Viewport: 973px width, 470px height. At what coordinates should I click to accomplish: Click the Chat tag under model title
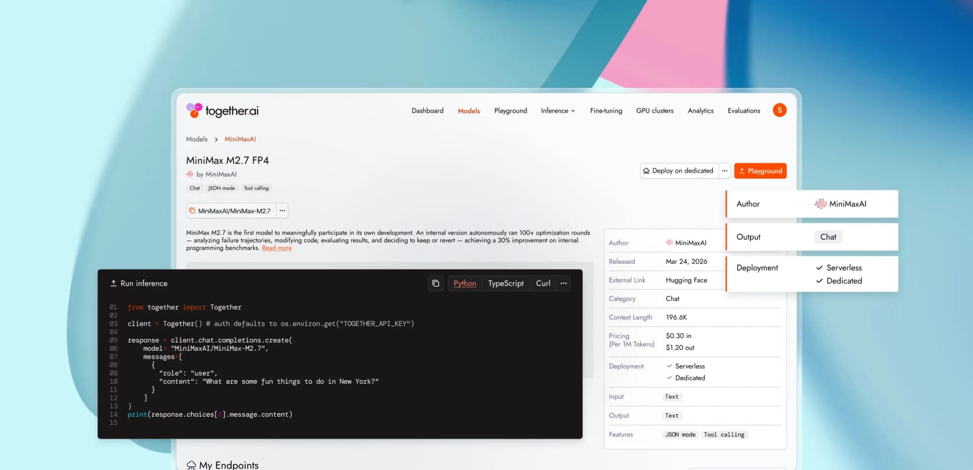195,188
